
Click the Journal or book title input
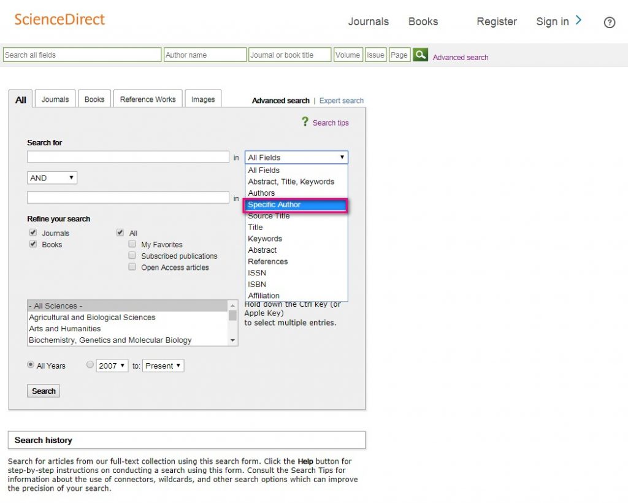(x=290, y=55)
